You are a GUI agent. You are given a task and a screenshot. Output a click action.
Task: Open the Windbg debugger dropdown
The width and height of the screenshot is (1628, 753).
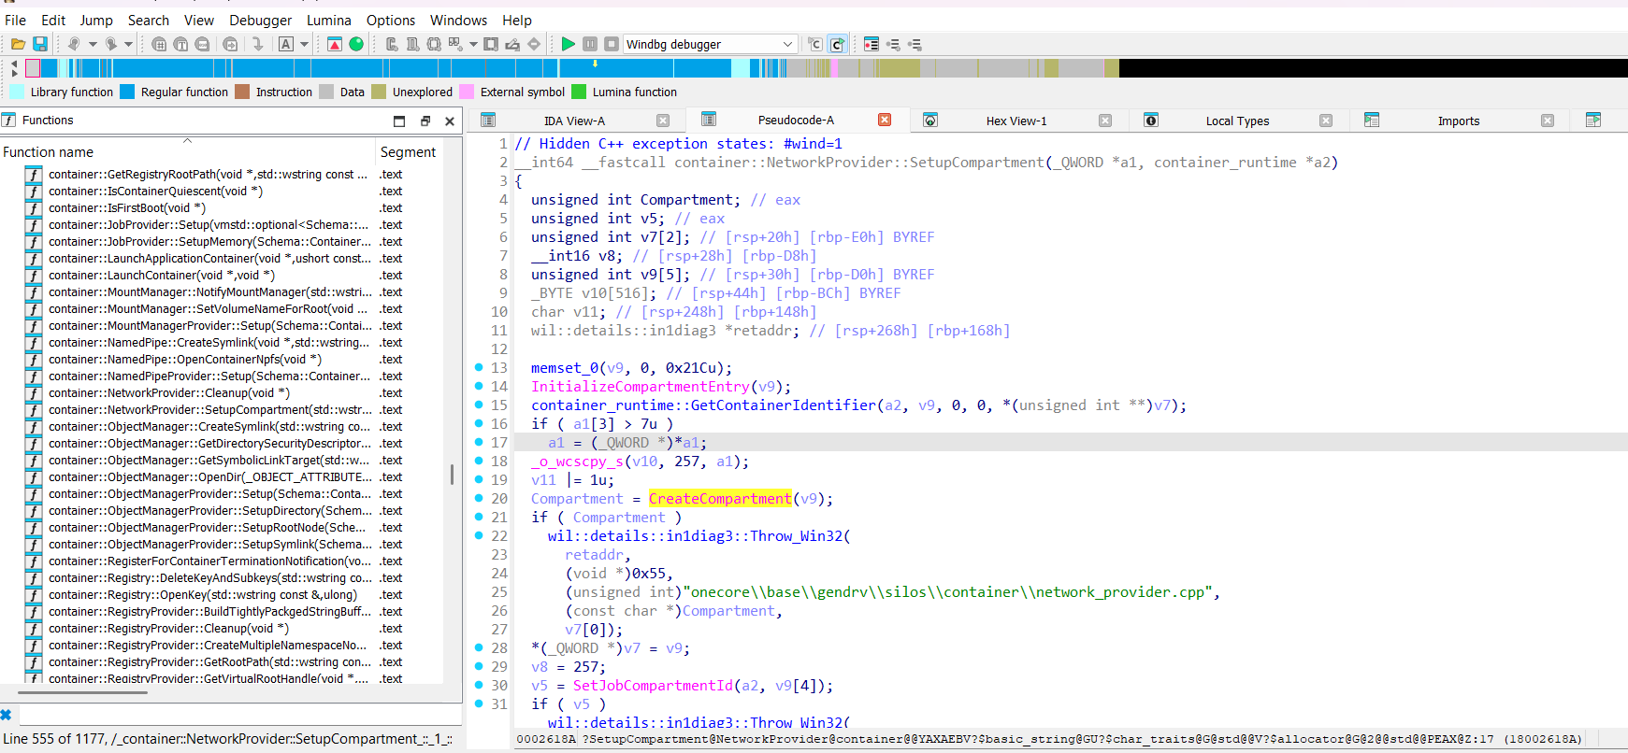click(787, 44)
